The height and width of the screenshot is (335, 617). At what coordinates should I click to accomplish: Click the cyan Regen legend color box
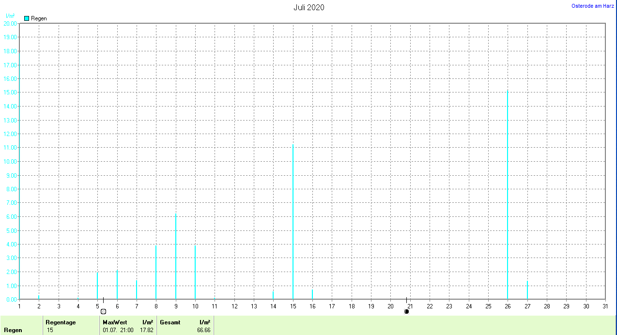[x=27, y=18]
